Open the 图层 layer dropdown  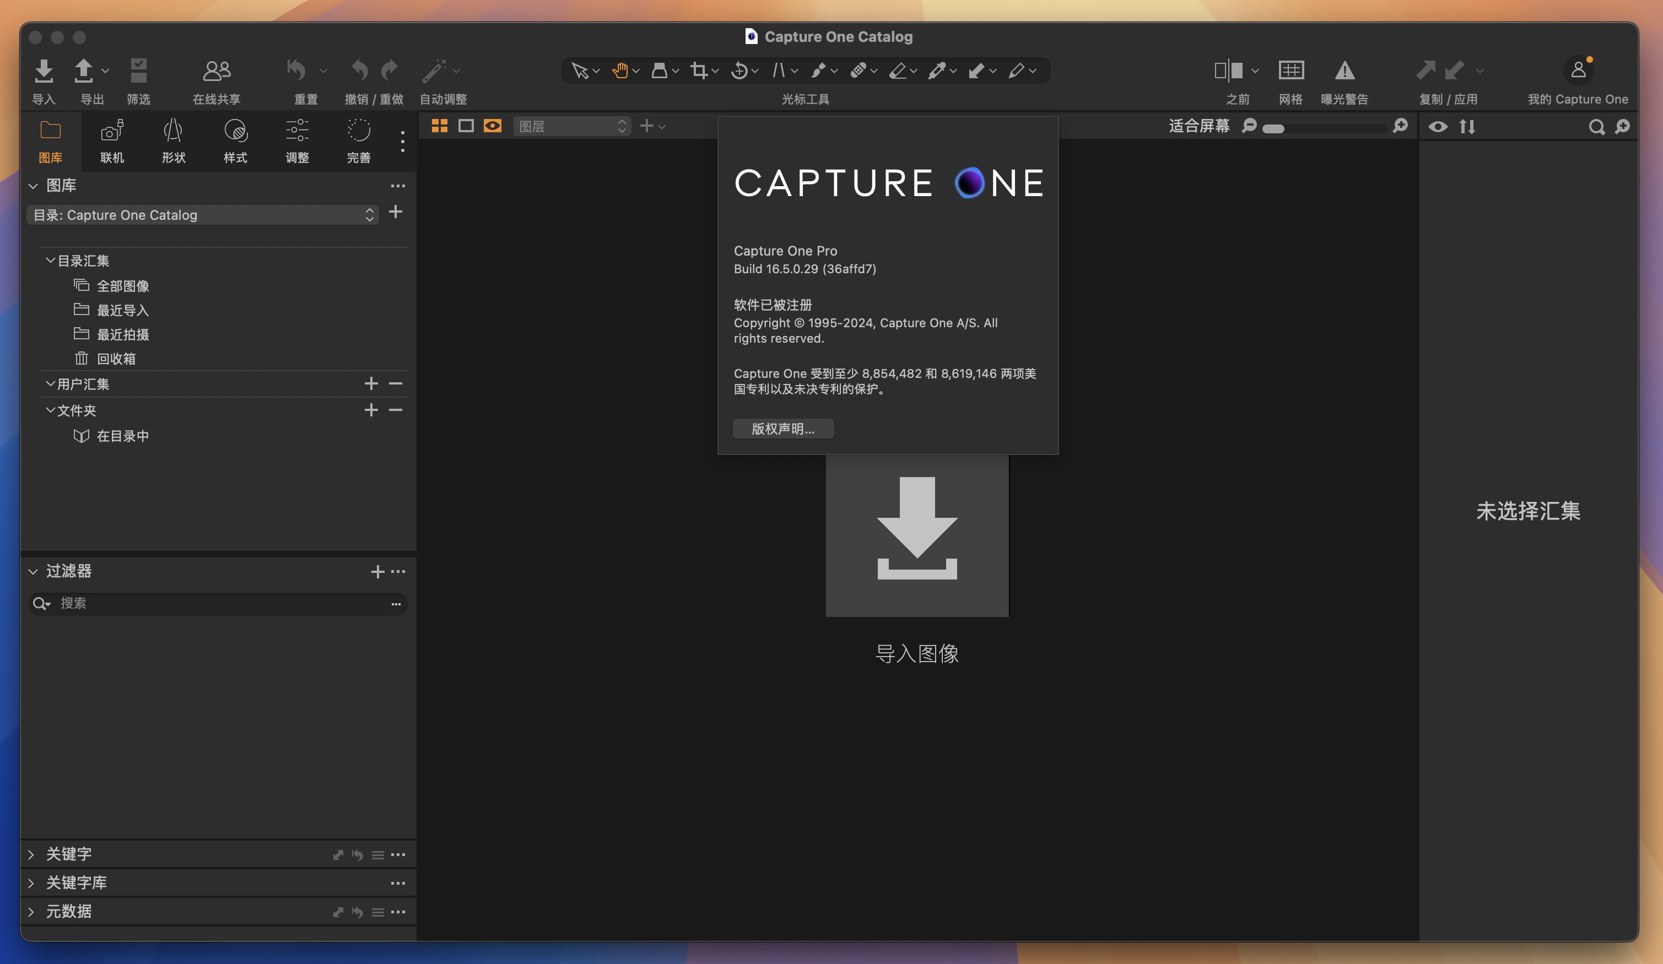[572, 126]
